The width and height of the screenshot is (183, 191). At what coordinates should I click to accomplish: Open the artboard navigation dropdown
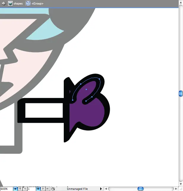click(x=38, y=189)
